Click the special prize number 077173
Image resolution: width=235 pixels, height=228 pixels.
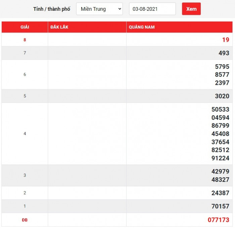pos(218,220)
